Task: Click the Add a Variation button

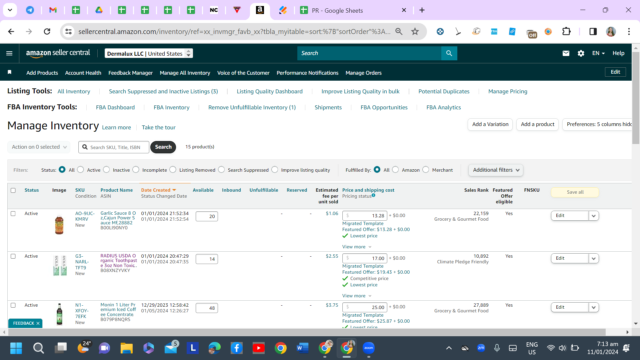Action: click(x=490, y=124)
